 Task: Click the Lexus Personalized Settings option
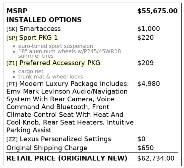click(65, 139)
